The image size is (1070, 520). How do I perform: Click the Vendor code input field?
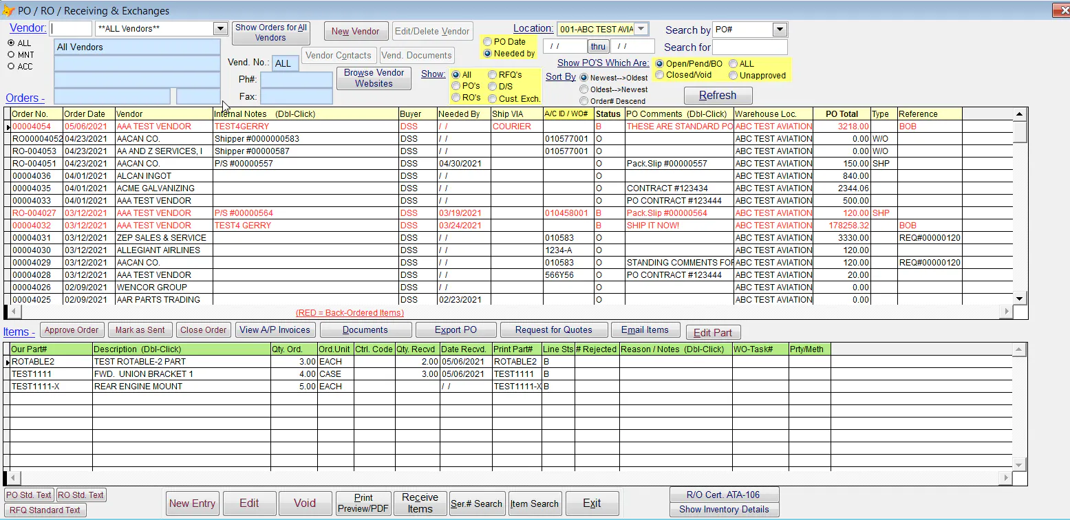coord(71,28)
